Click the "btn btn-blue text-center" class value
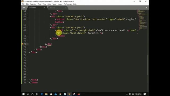 (x=90, y=19)
